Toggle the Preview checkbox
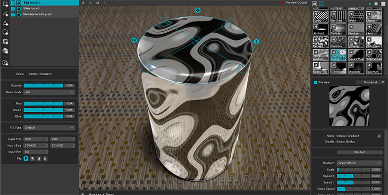The height and width of the screenshot is (195, 388). pos(316,83)
